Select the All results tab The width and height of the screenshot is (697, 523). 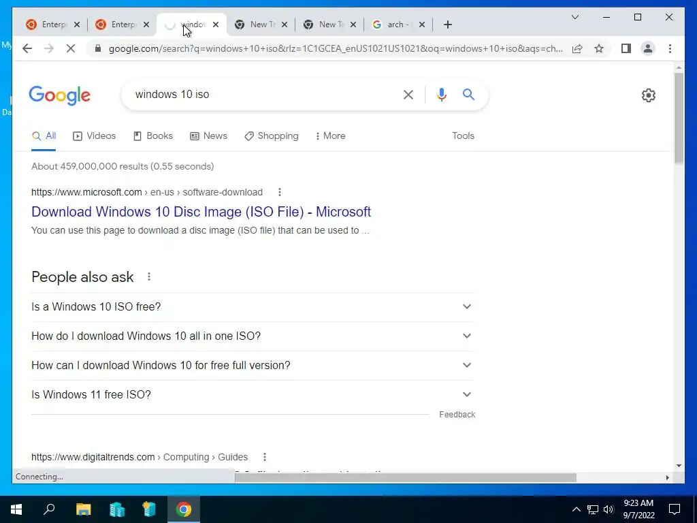coord(44,136)
